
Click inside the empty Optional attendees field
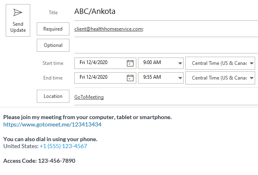click(166, 45)
